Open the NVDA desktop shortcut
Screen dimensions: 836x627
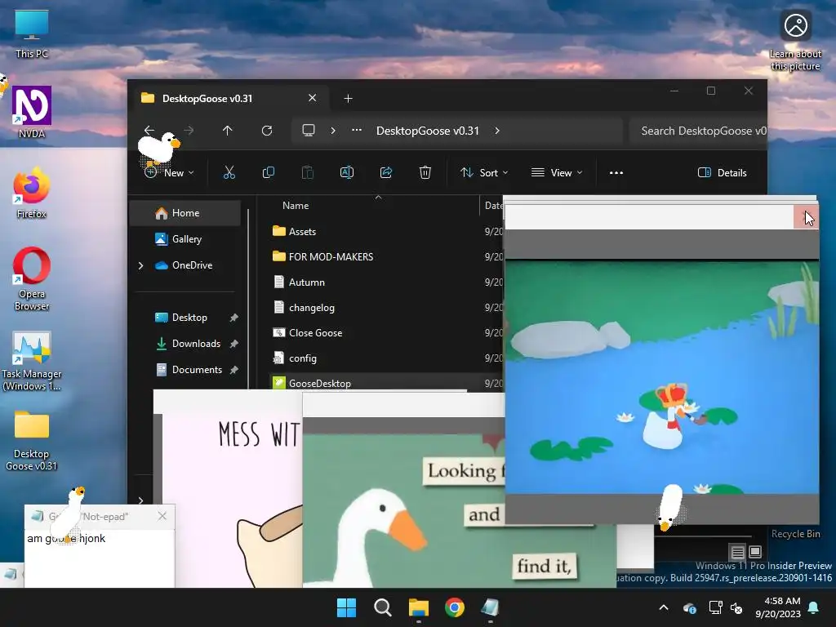[x=32, y=112]
